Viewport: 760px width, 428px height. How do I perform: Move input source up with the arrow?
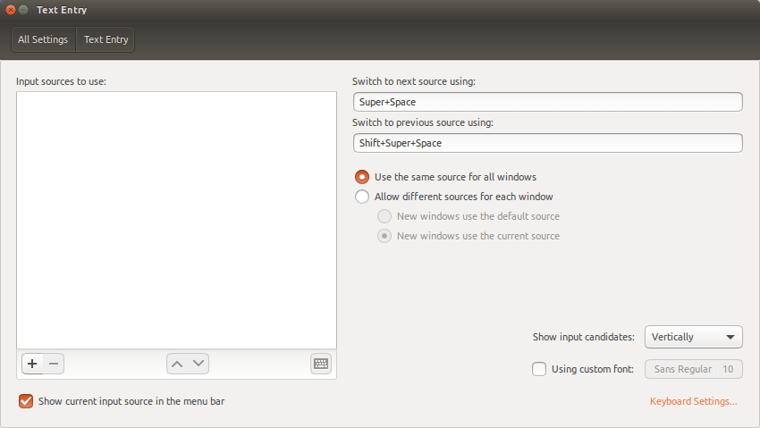[177, 364]
